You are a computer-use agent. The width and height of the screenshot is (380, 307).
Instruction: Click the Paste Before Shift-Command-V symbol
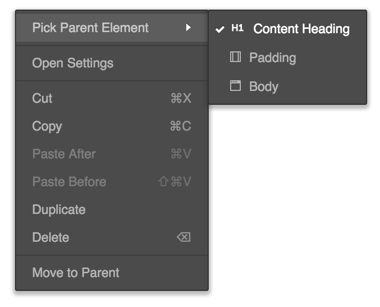click(x=174, y=181)
